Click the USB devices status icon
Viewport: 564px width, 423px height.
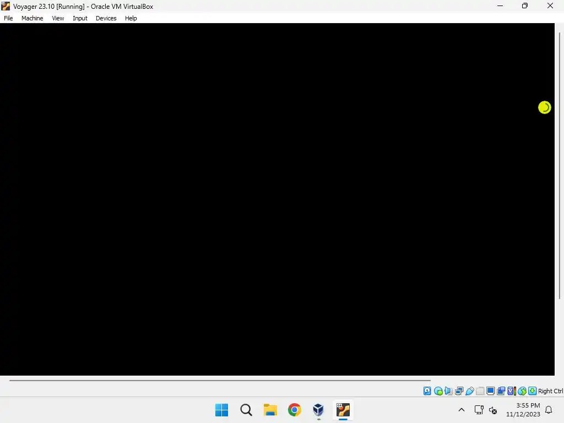click(x=469, y=391)
